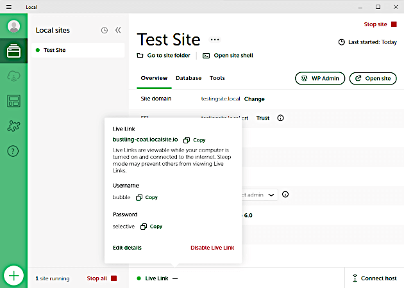The image size is (404, 288).
Task: Click the Last started clock icon
Action: point(342,42)
